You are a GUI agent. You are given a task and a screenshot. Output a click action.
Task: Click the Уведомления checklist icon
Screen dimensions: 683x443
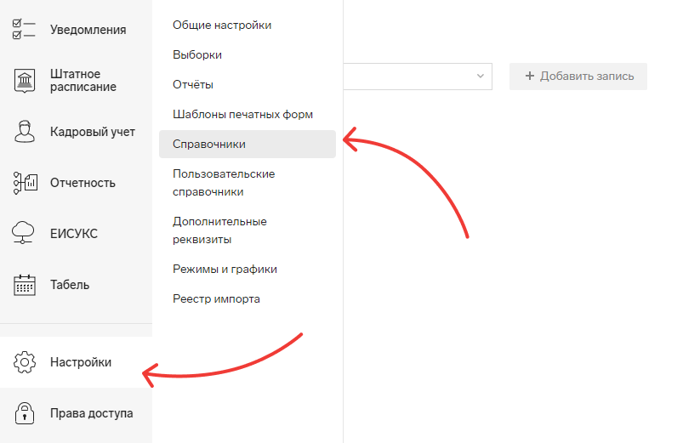click(24, 29)
